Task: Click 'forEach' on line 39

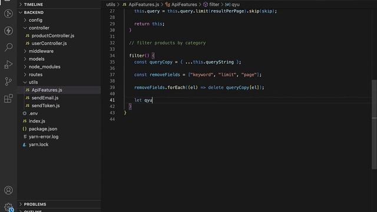Action: tap(176, 87)
